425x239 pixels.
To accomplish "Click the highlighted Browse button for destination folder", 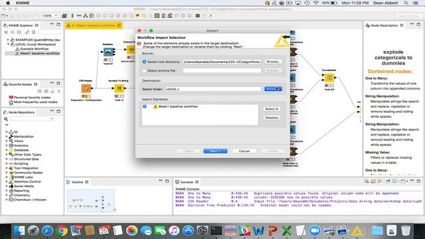I will tap(273, 89).
